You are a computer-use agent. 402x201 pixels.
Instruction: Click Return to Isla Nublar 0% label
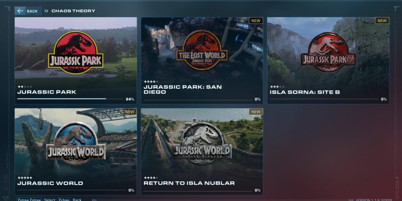[257, 190]
